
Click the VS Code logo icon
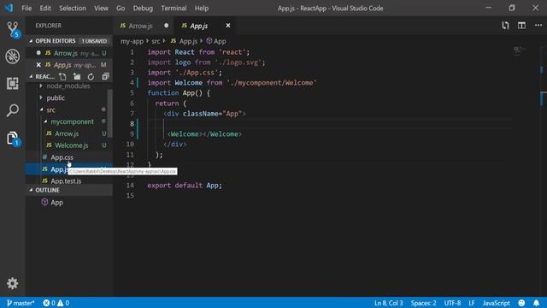(9, 8)
